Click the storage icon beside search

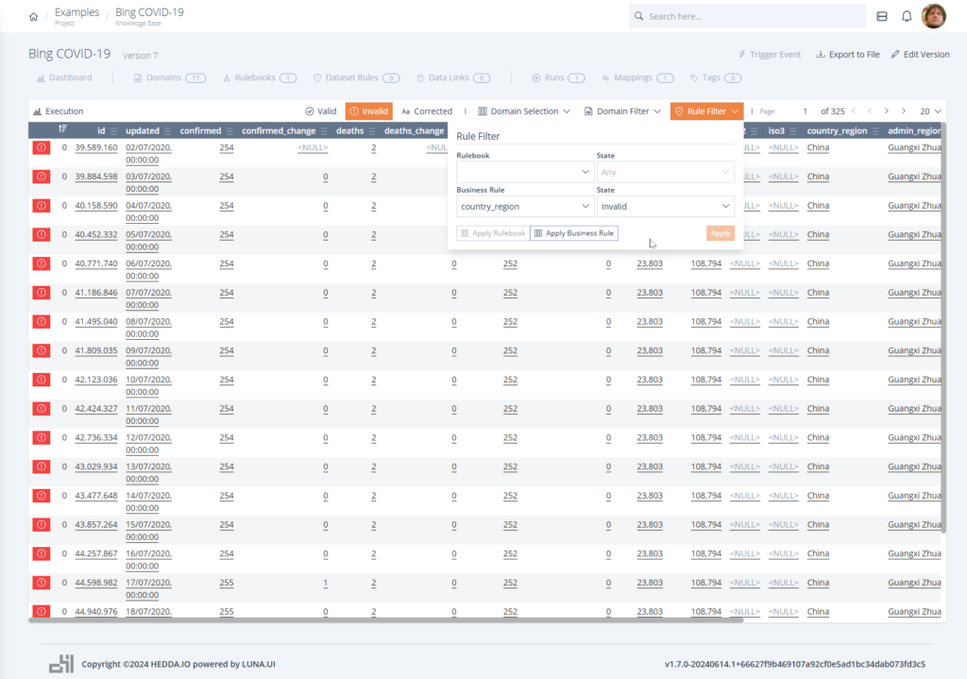click(882, 16)
